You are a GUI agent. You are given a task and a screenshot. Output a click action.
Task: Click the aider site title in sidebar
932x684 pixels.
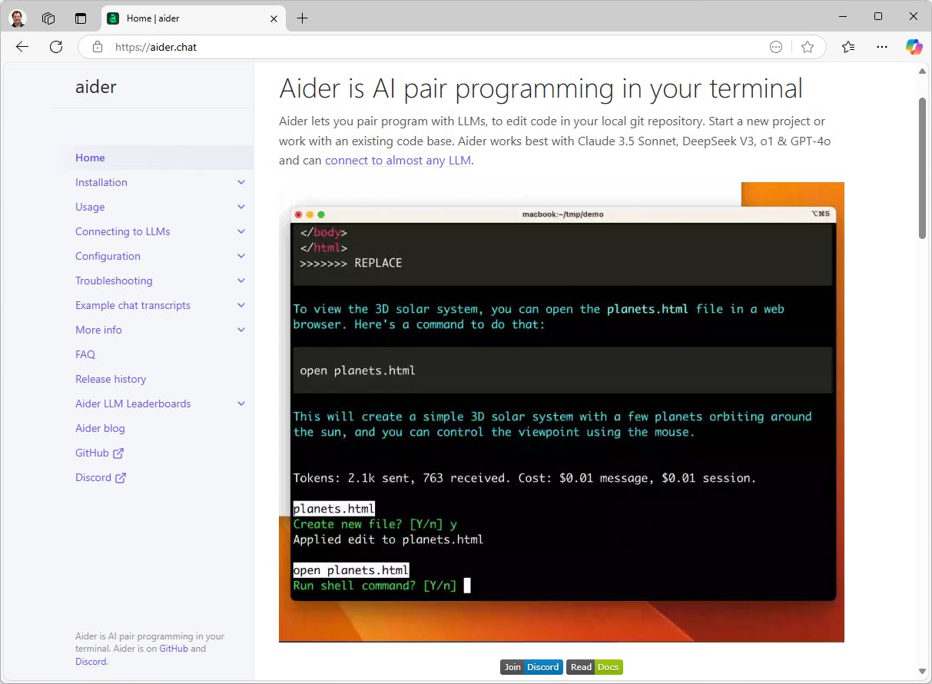tap(96, 87)
